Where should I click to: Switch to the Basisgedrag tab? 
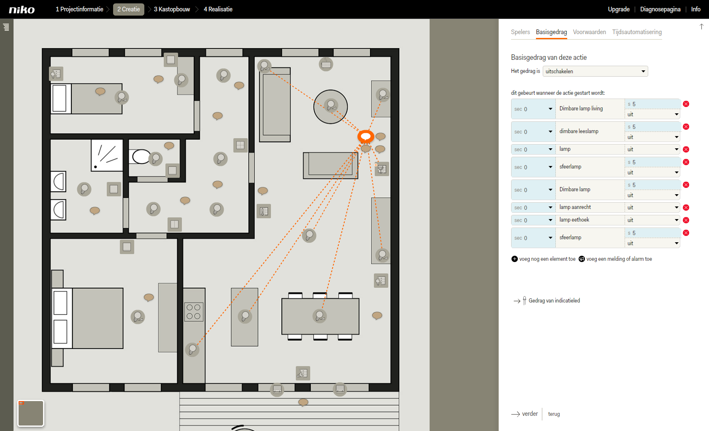click(x=551, y=32)
